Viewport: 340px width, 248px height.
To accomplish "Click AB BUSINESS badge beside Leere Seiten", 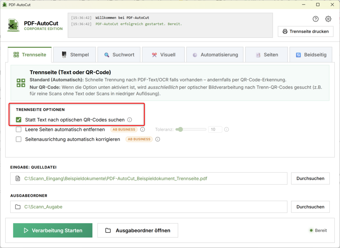I will (124, 129).
